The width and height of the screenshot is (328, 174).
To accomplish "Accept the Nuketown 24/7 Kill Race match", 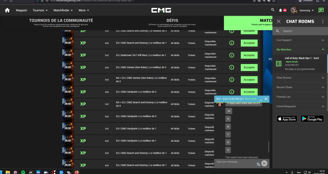I will coord(249,55).
